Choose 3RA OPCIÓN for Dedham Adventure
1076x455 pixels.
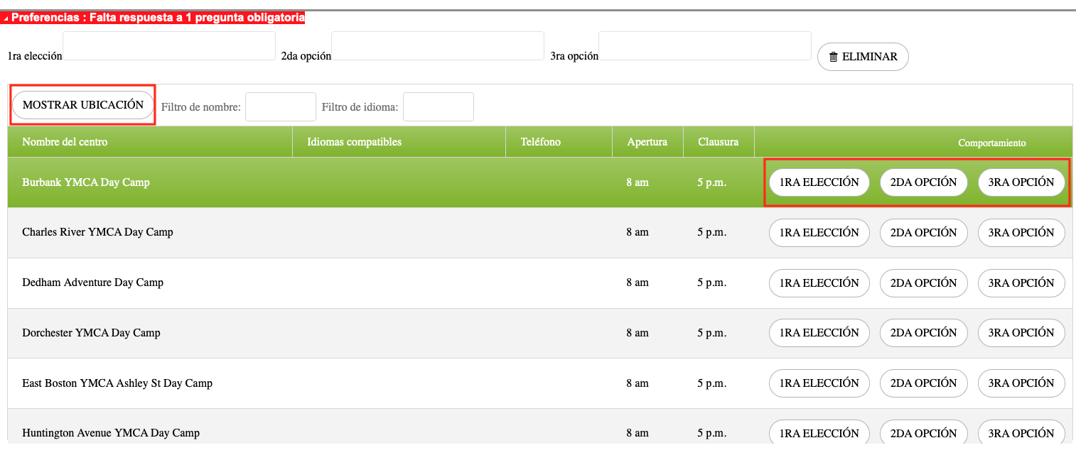click(x=1022, y=283)
